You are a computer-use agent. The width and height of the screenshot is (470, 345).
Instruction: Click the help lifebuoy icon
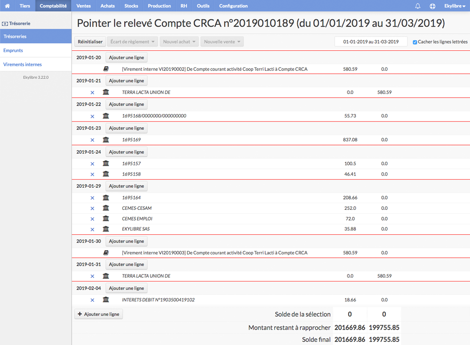[432, 6]
